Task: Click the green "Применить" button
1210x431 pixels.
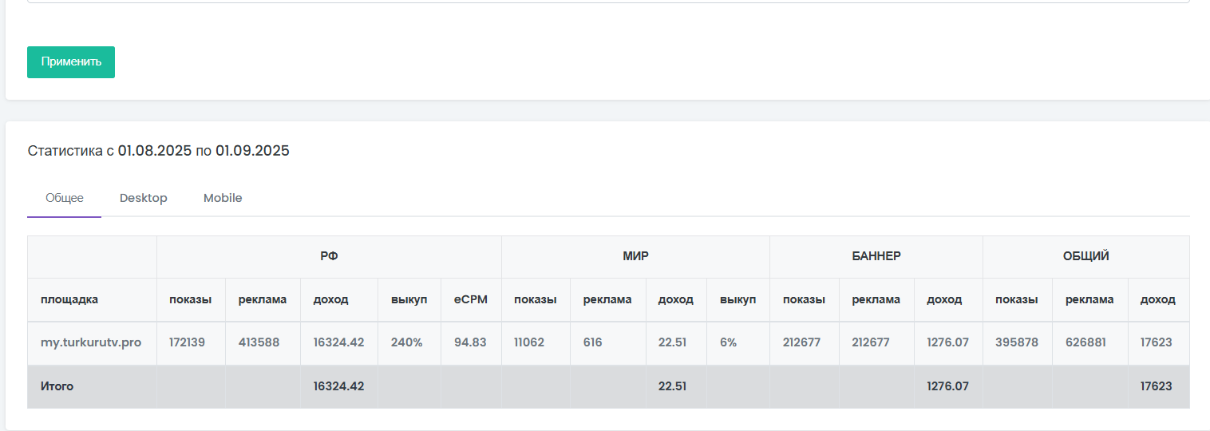Action: click(x=71, y=62)
